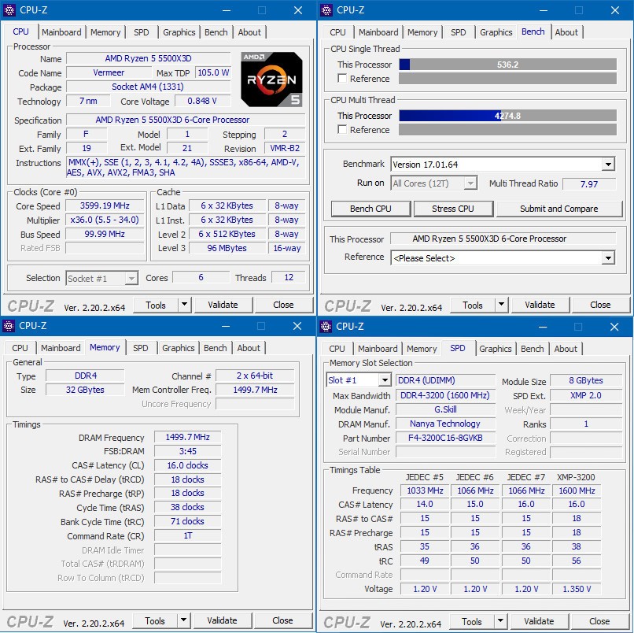Click the Command Rate 1T value

pyautogui.click(x=188, y=535)
